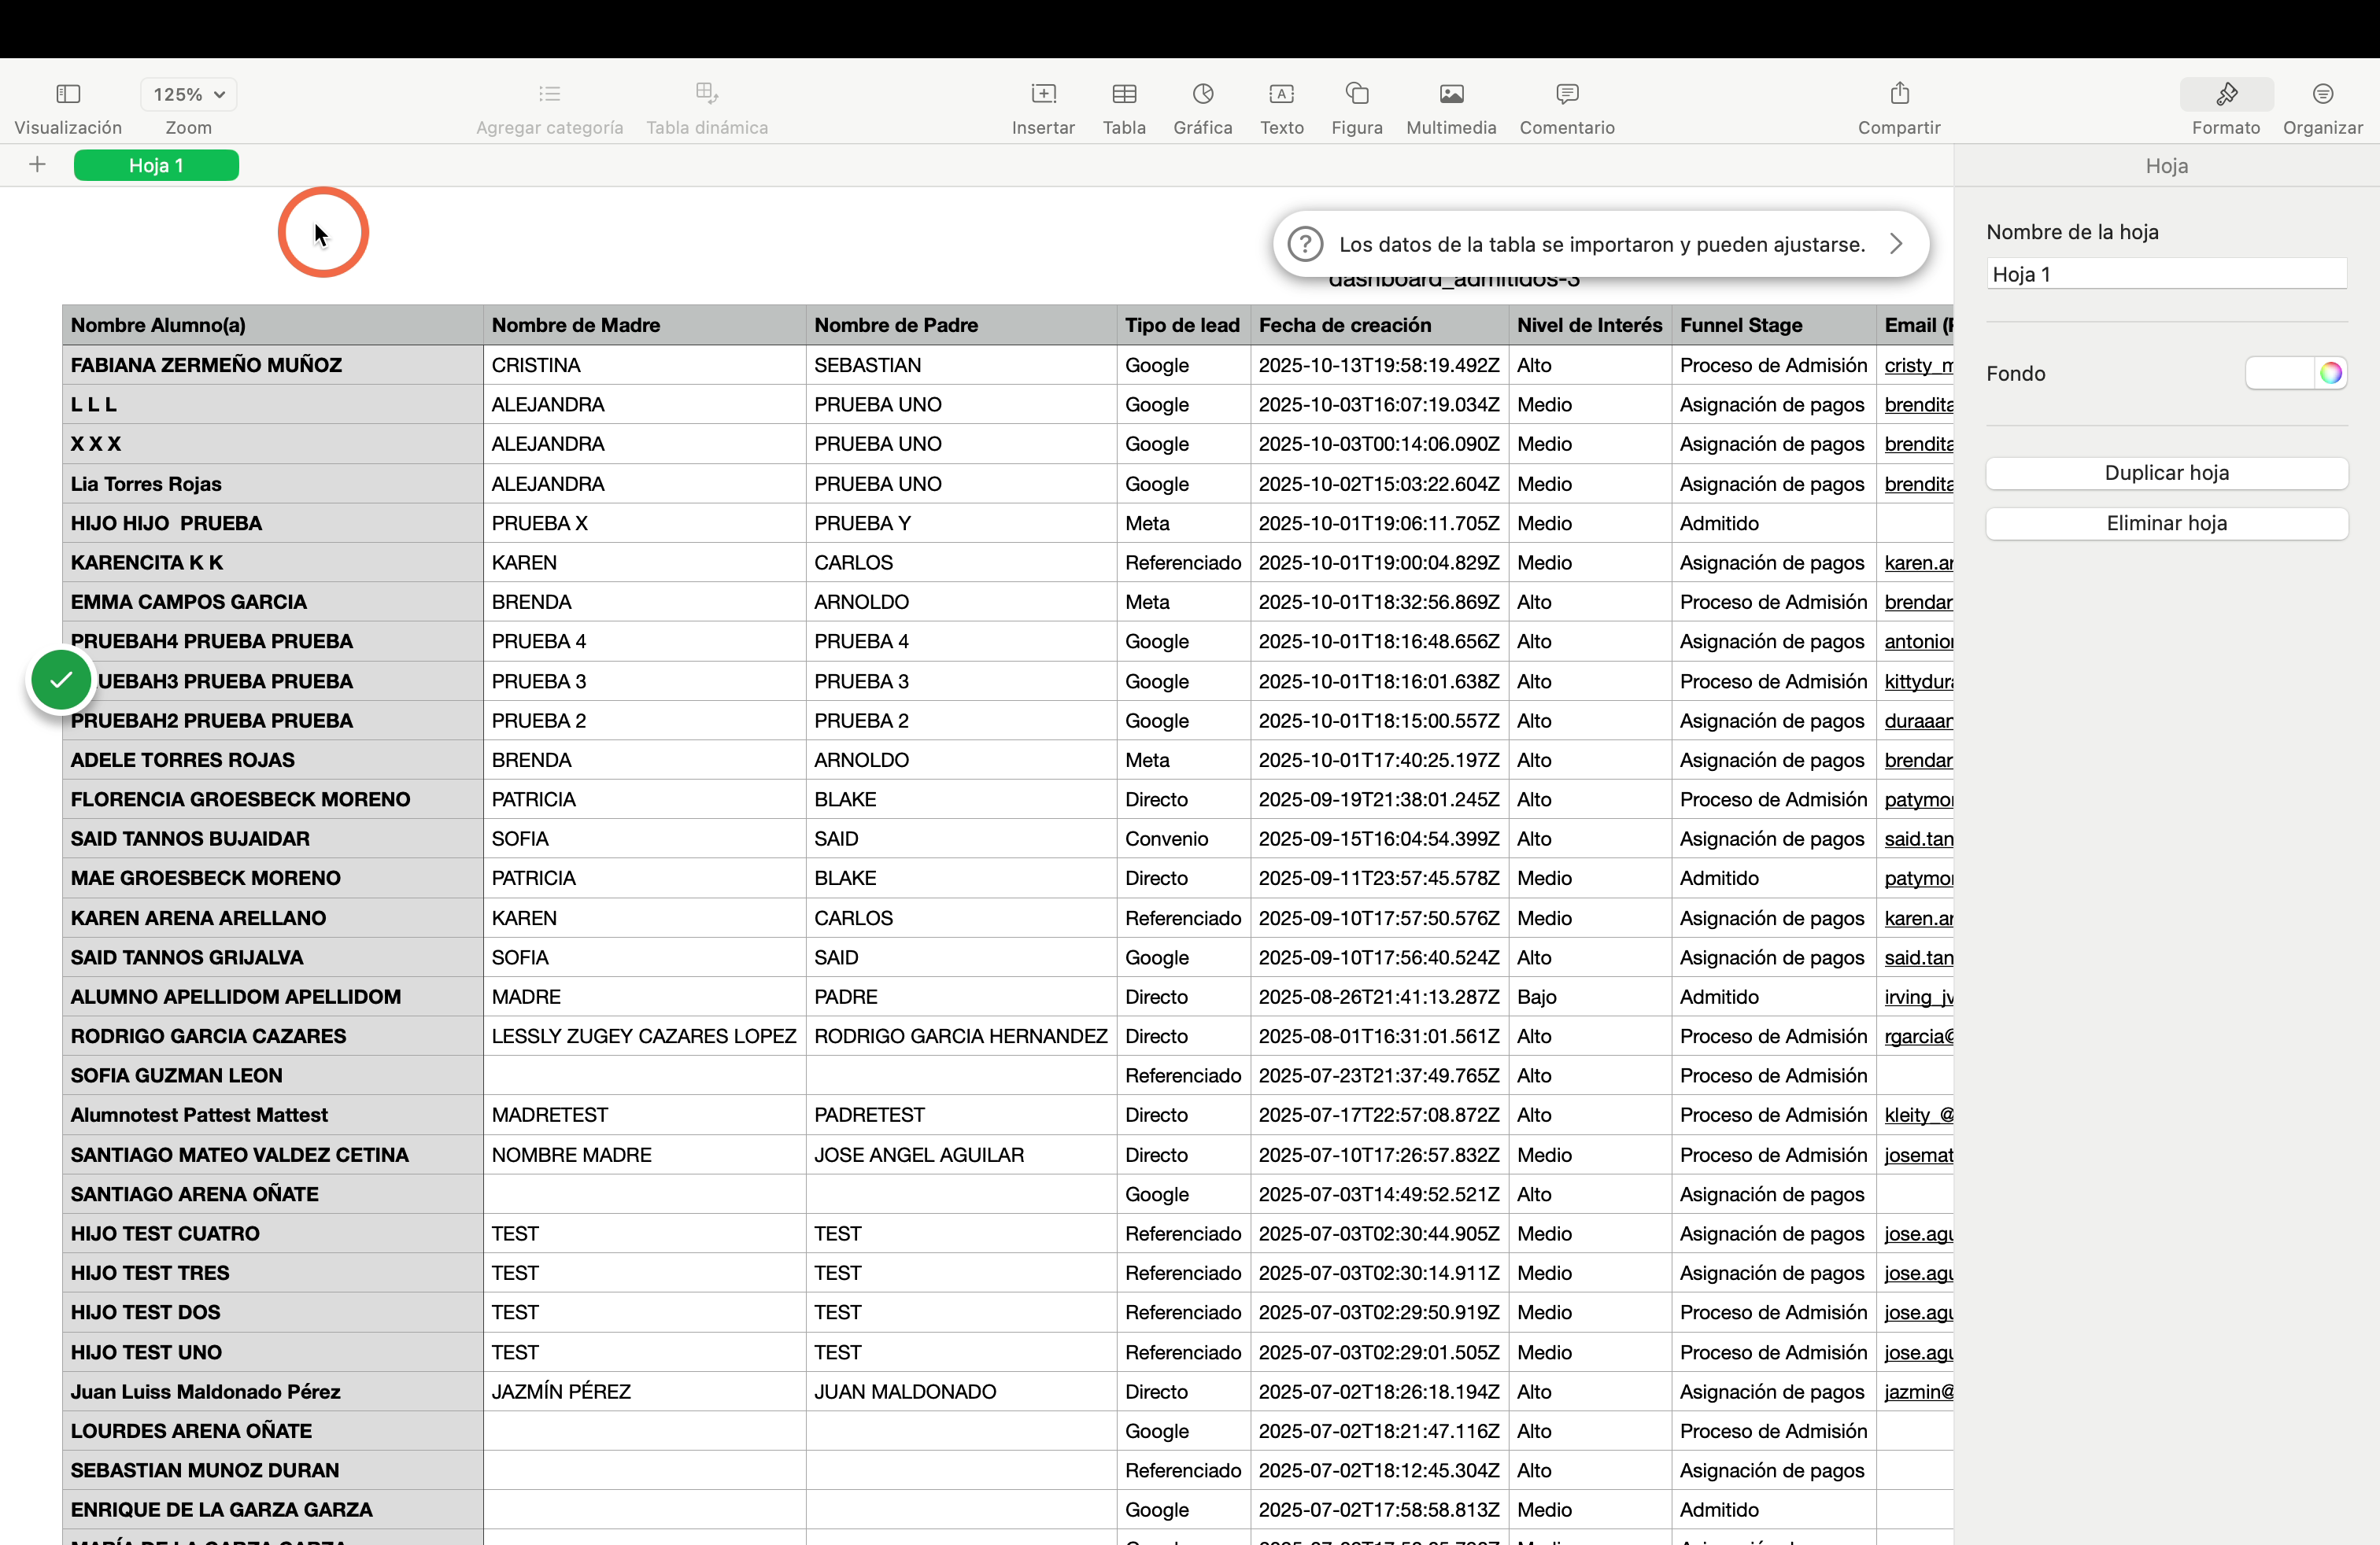Open the 125% zoom dropdown
Image resolution: width=2380 pixels, height=1545 pixels.
coord(188,94)
